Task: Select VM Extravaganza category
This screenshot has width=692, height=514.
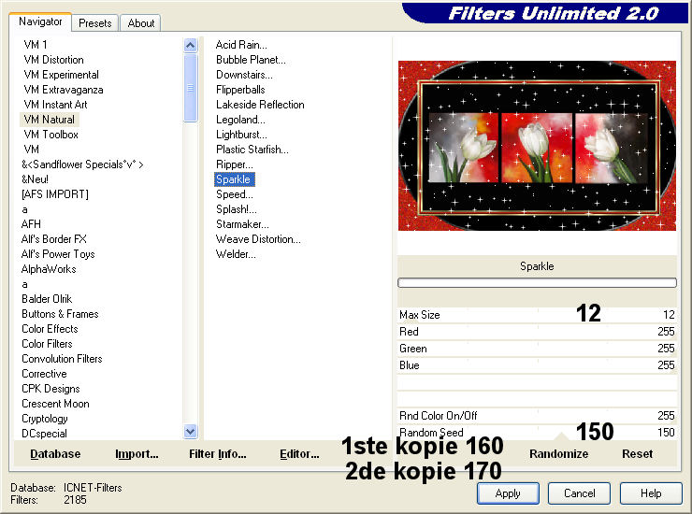Action: pos(64,90)
